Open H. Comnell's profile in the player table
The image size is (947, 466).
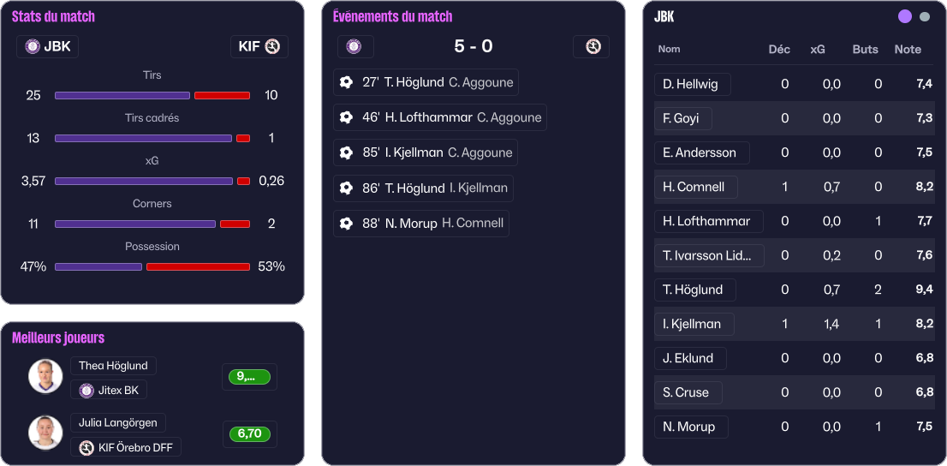click(x=694, y=187)
